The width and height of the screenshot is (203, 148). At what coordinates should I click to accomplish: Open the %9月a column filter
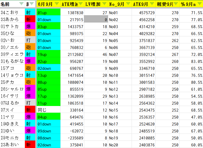[199, 4]
